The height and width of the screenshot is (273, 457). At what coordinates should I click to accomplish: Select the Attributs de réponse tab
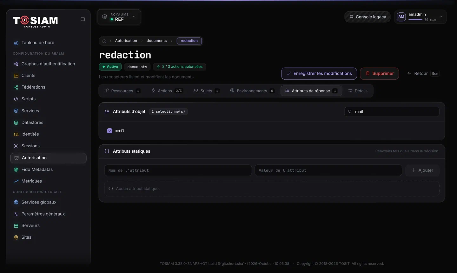point(311,91)
